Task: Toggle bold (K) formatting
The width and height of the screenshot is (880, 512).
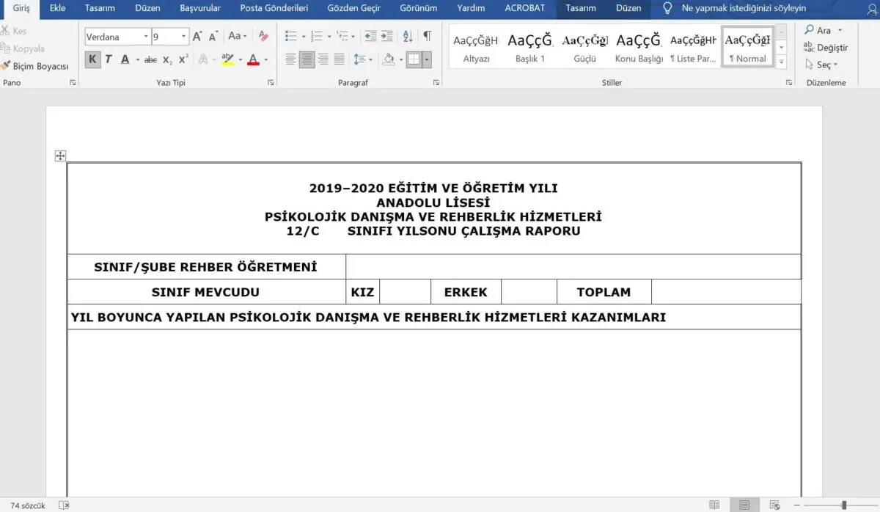Action: pyautogui.click(x=92, y=59)
